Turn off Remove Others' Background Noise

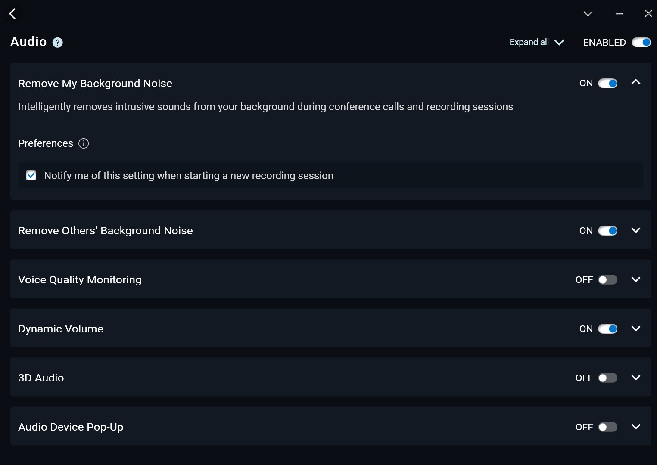click(x=607, y=231)
